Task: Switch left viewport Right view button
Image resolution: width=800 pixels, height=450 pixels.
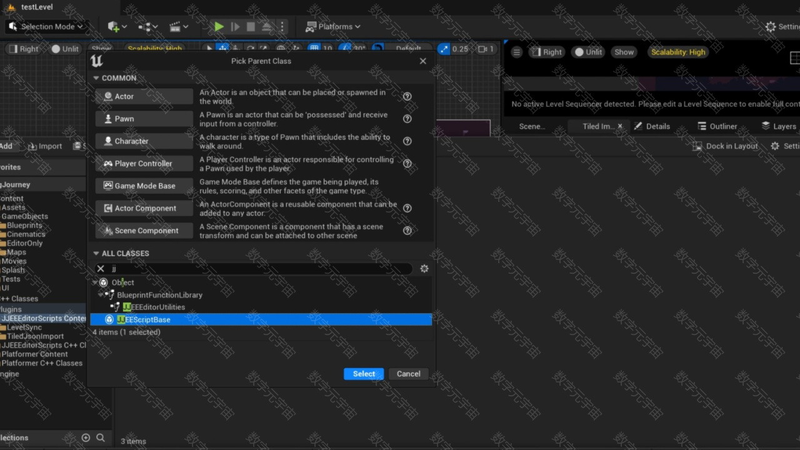Action: [x=23, y=49]
